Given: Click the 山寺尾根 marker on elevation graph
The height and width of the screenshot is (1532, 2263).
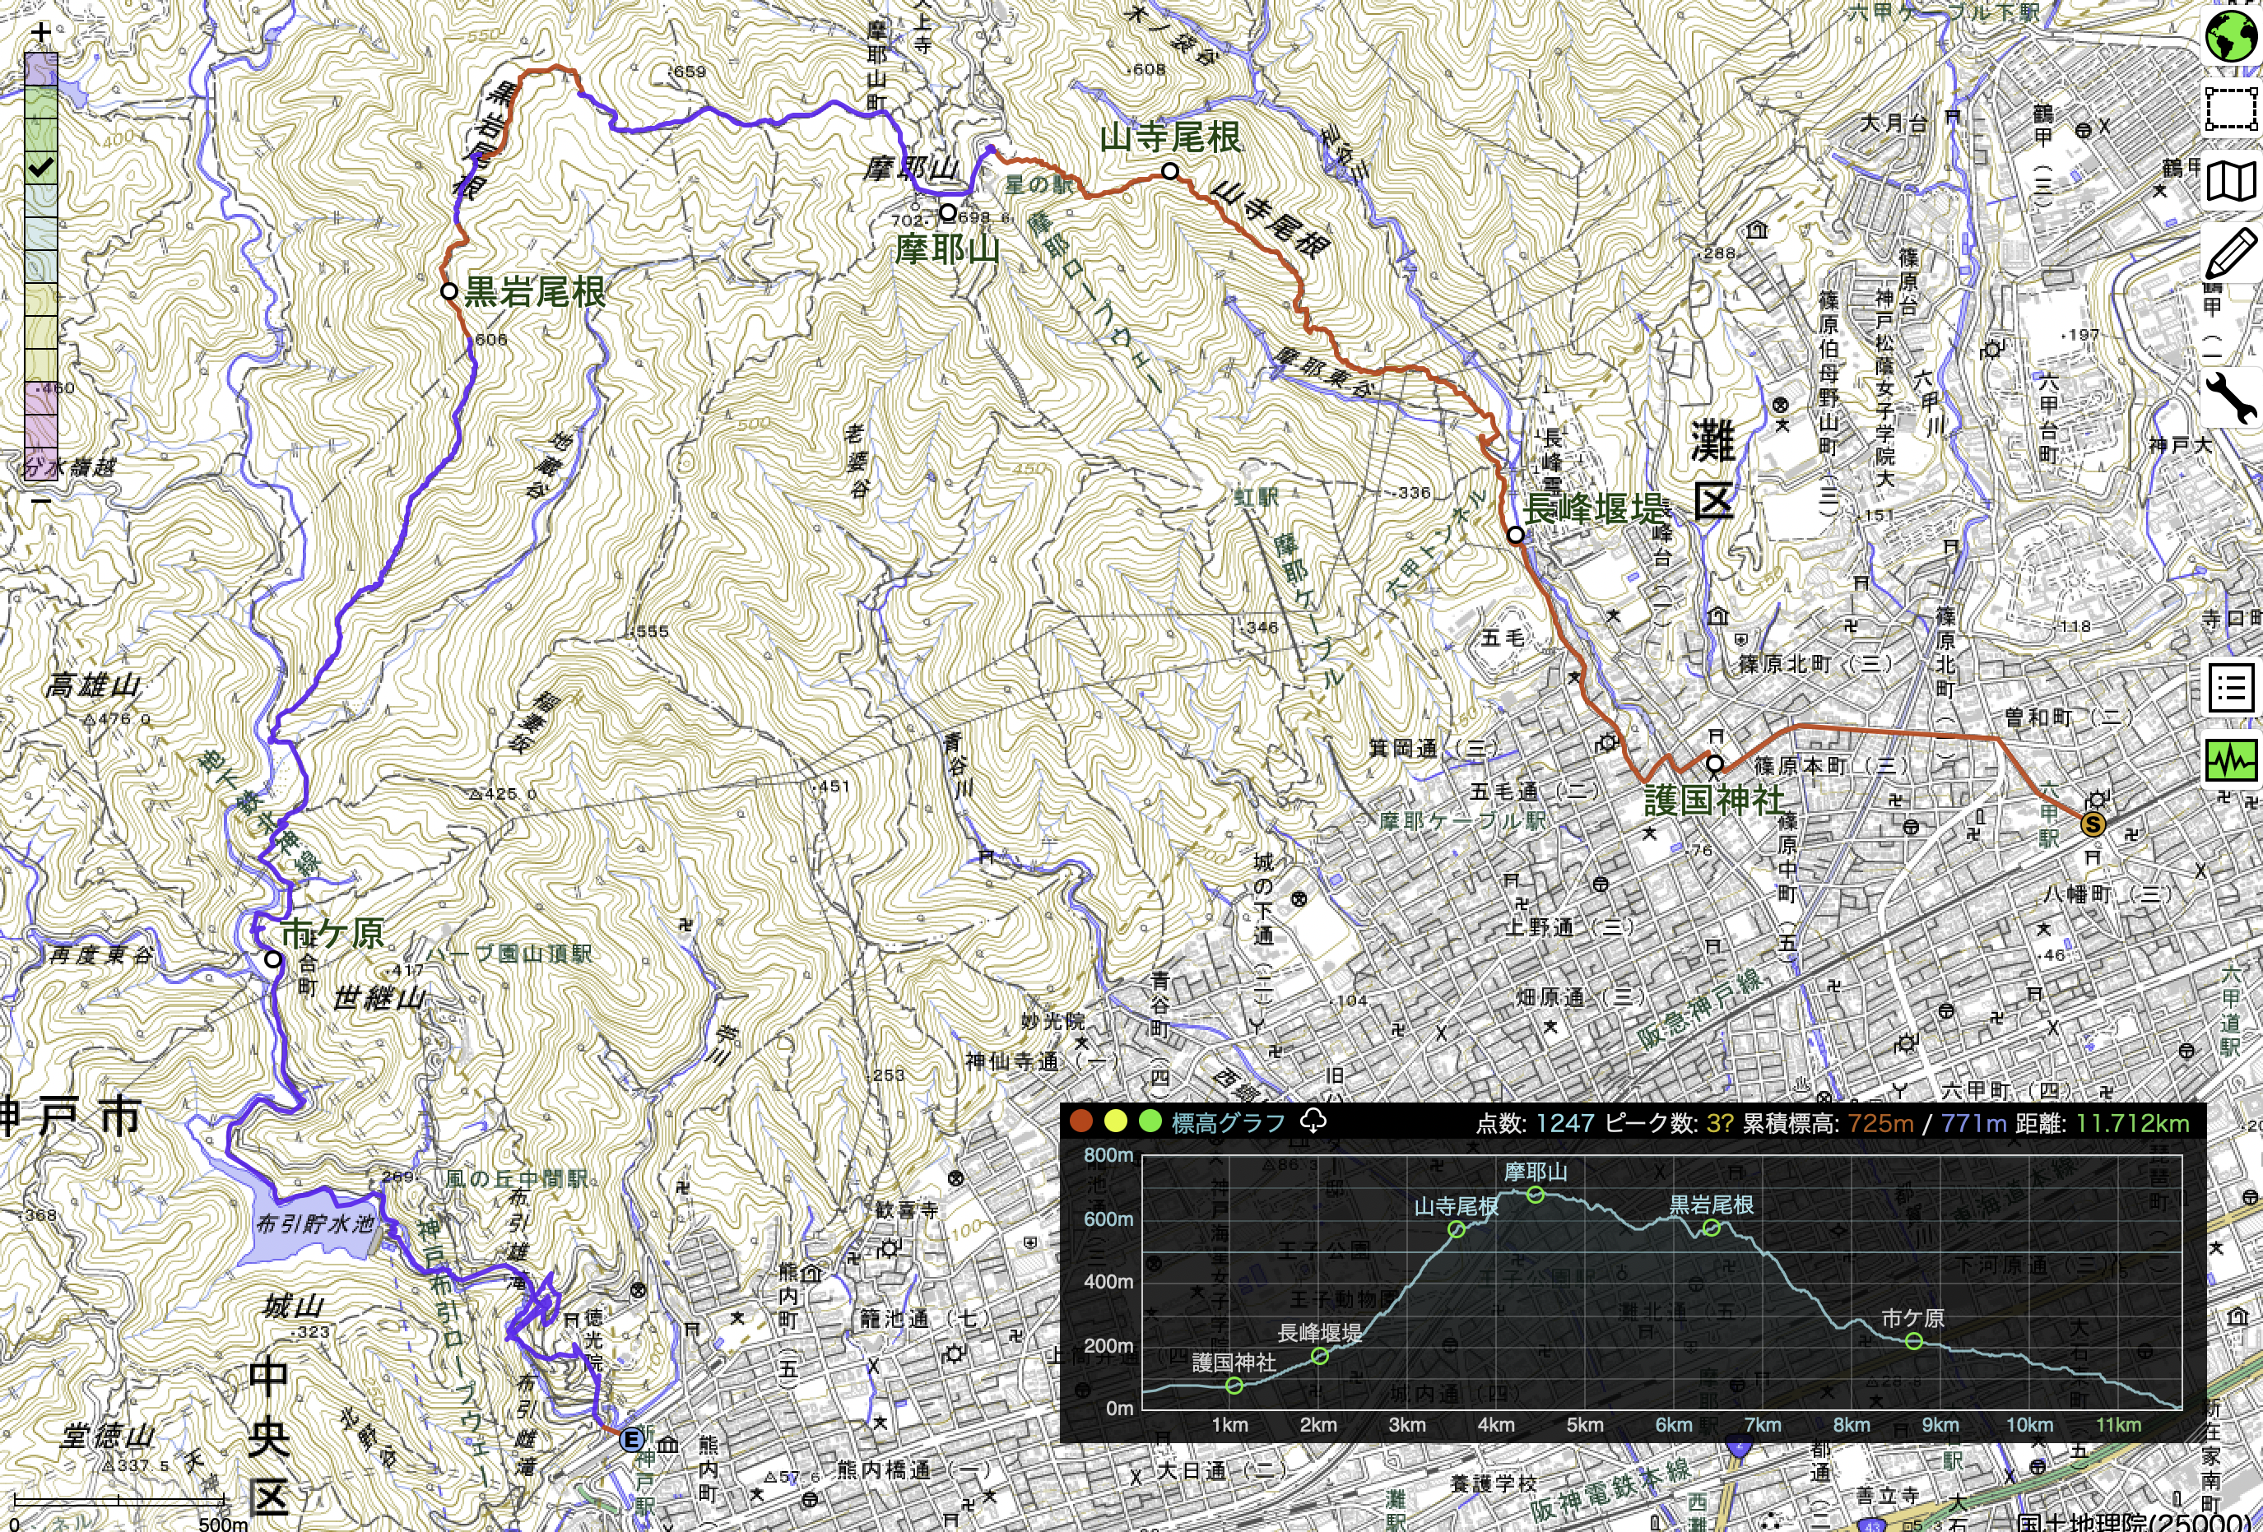Looking at the screenshot, I should coord(1457,1229).
